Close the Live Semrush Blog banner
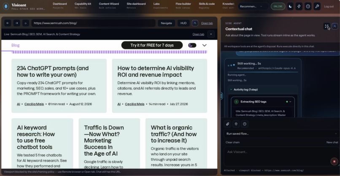The image size is (340, 176). tap(211, 34)
